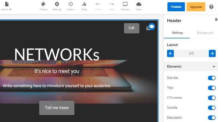Click the blue section layout badge
The image size is (218, 122).
pos(152,26)
